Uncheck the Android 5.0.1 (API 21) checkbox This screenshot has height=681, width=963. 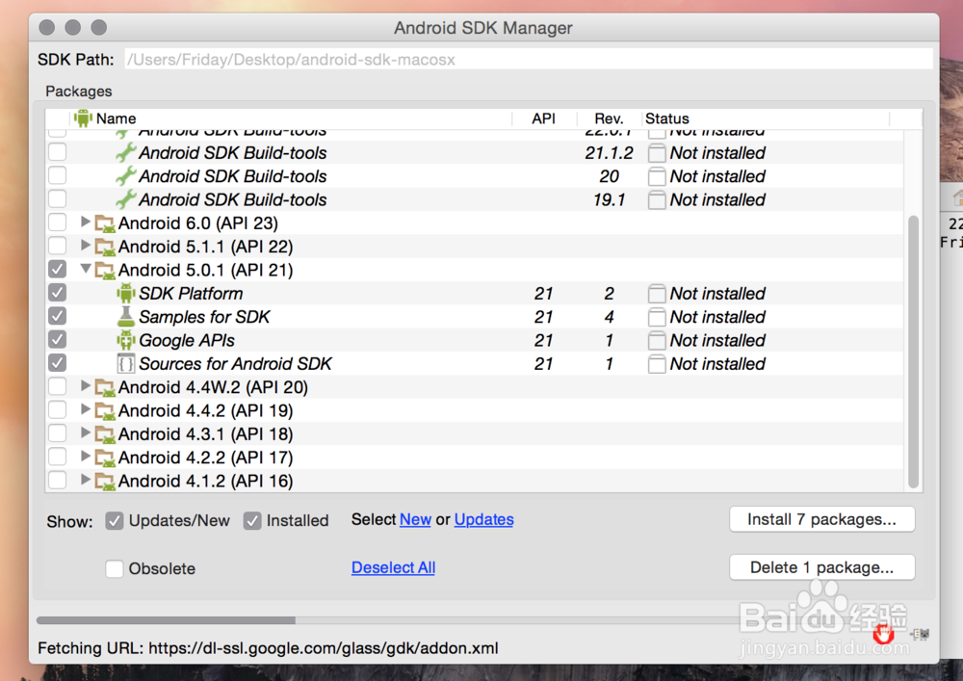click(x=57, y=269)
